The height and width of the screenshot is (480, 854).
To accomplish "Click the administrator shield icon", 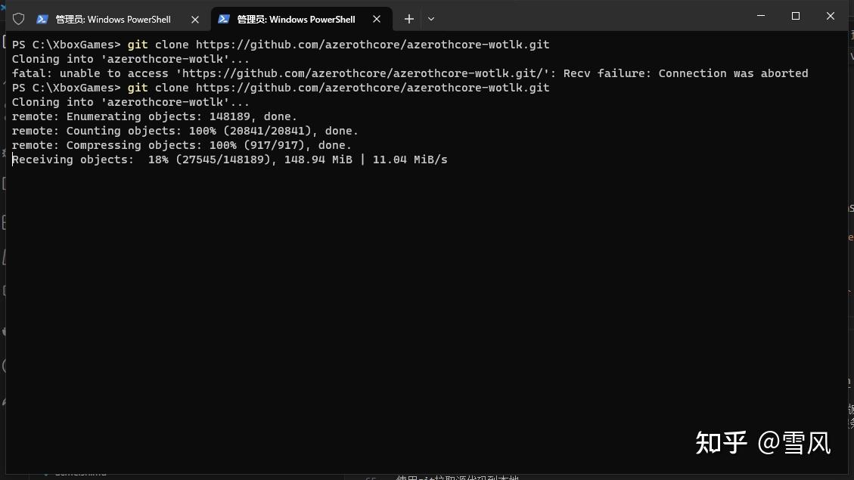I will pos(19,19).
